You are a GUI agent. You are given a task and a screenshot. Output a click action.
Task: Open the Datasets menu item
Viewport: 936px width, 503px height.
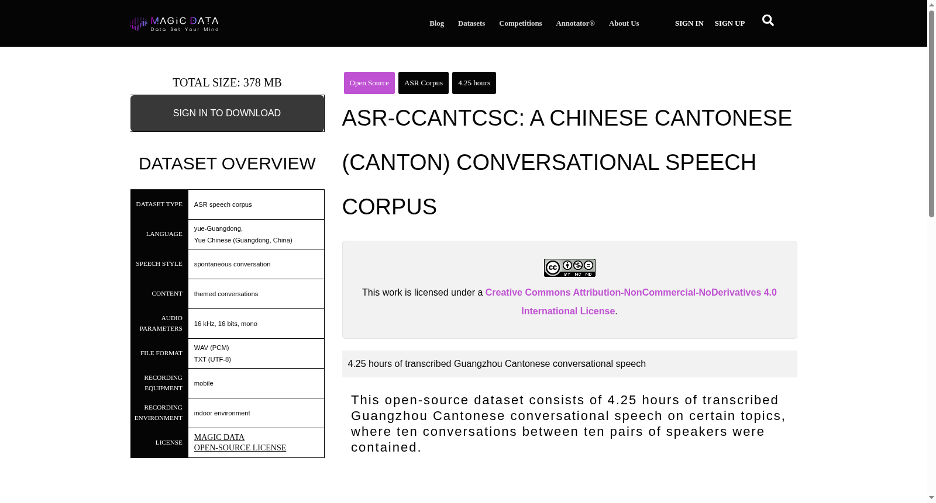(x=472, y=23)
